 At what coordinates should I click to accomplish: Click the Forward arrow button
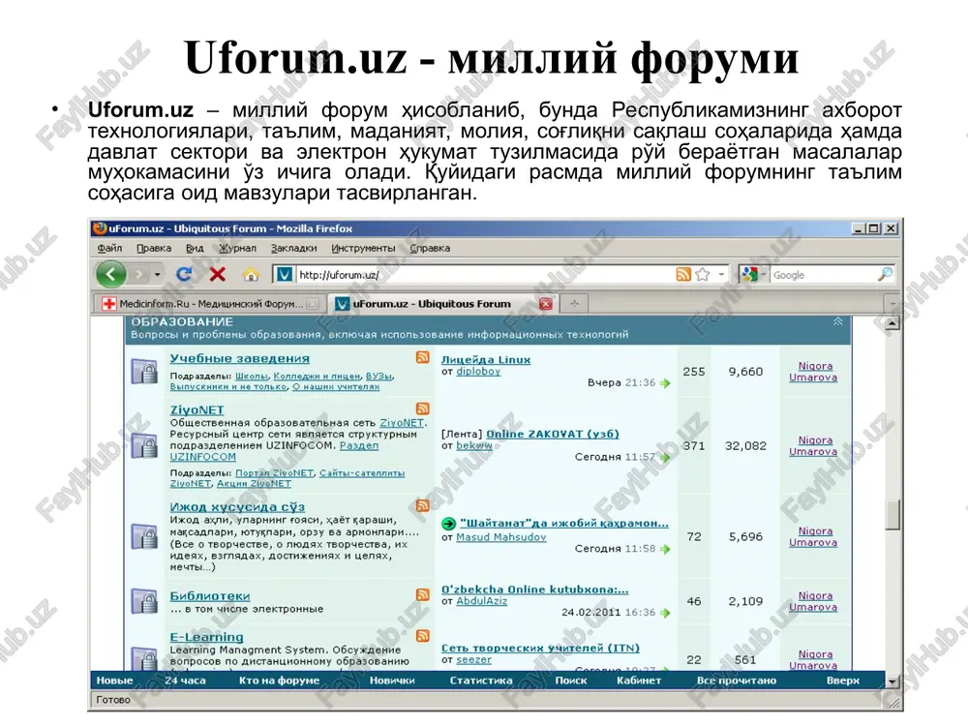click(x=139, y=274)
